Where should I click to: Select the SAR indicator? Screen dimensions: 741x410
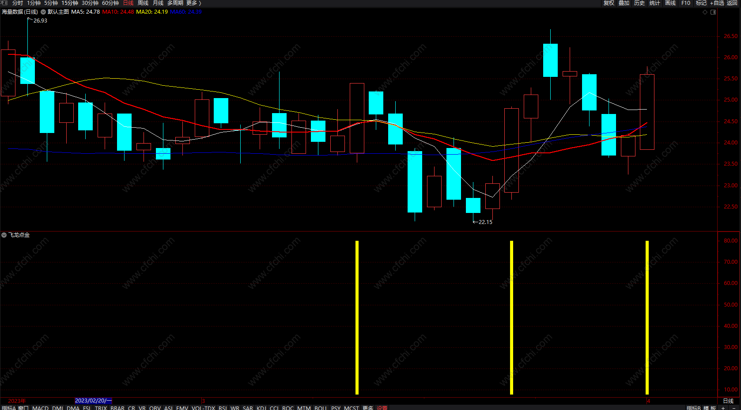248,408
